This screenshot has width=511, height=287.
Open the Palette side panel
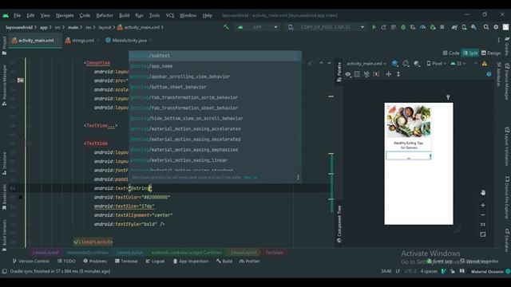[x=339, y=71]
